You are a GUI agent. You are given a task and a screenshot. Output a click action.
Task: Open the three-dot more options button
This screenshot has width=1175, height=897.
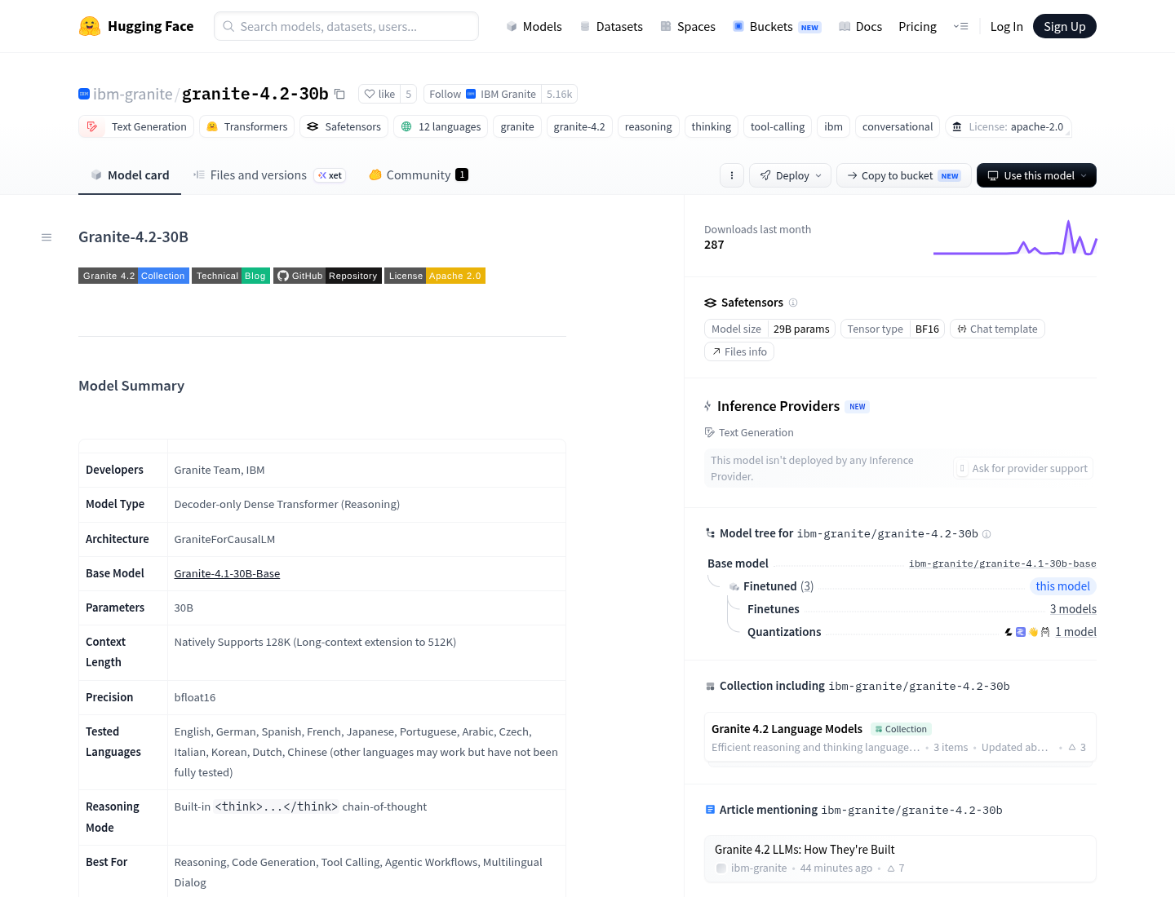point(732,175)
